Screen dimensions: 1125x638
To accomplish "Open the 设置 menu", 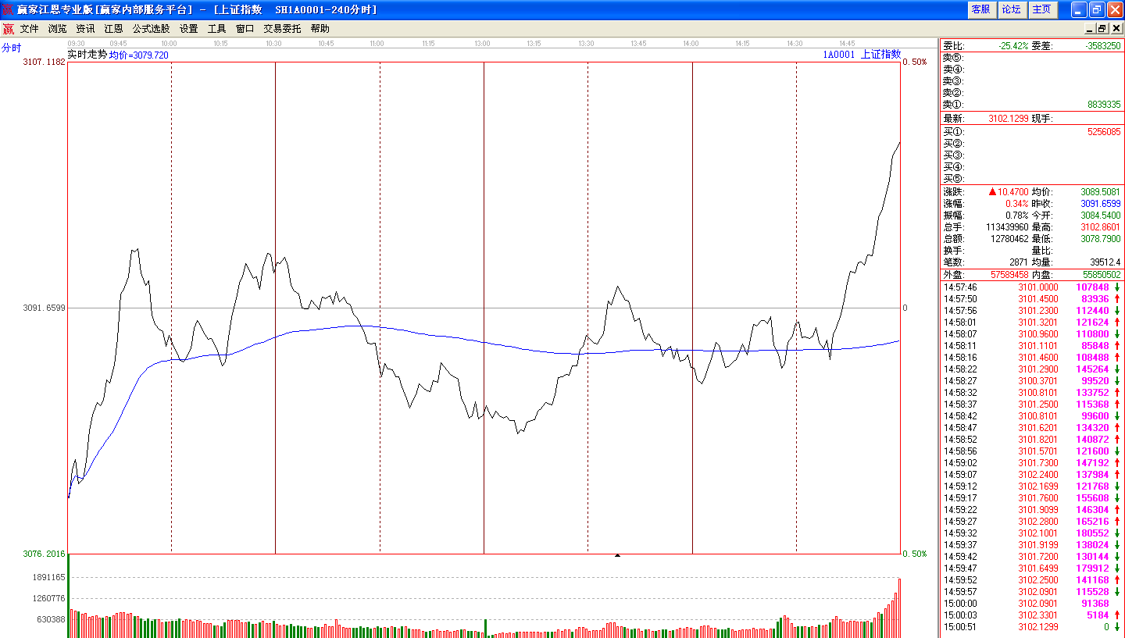I will click(x=189, y=29).
